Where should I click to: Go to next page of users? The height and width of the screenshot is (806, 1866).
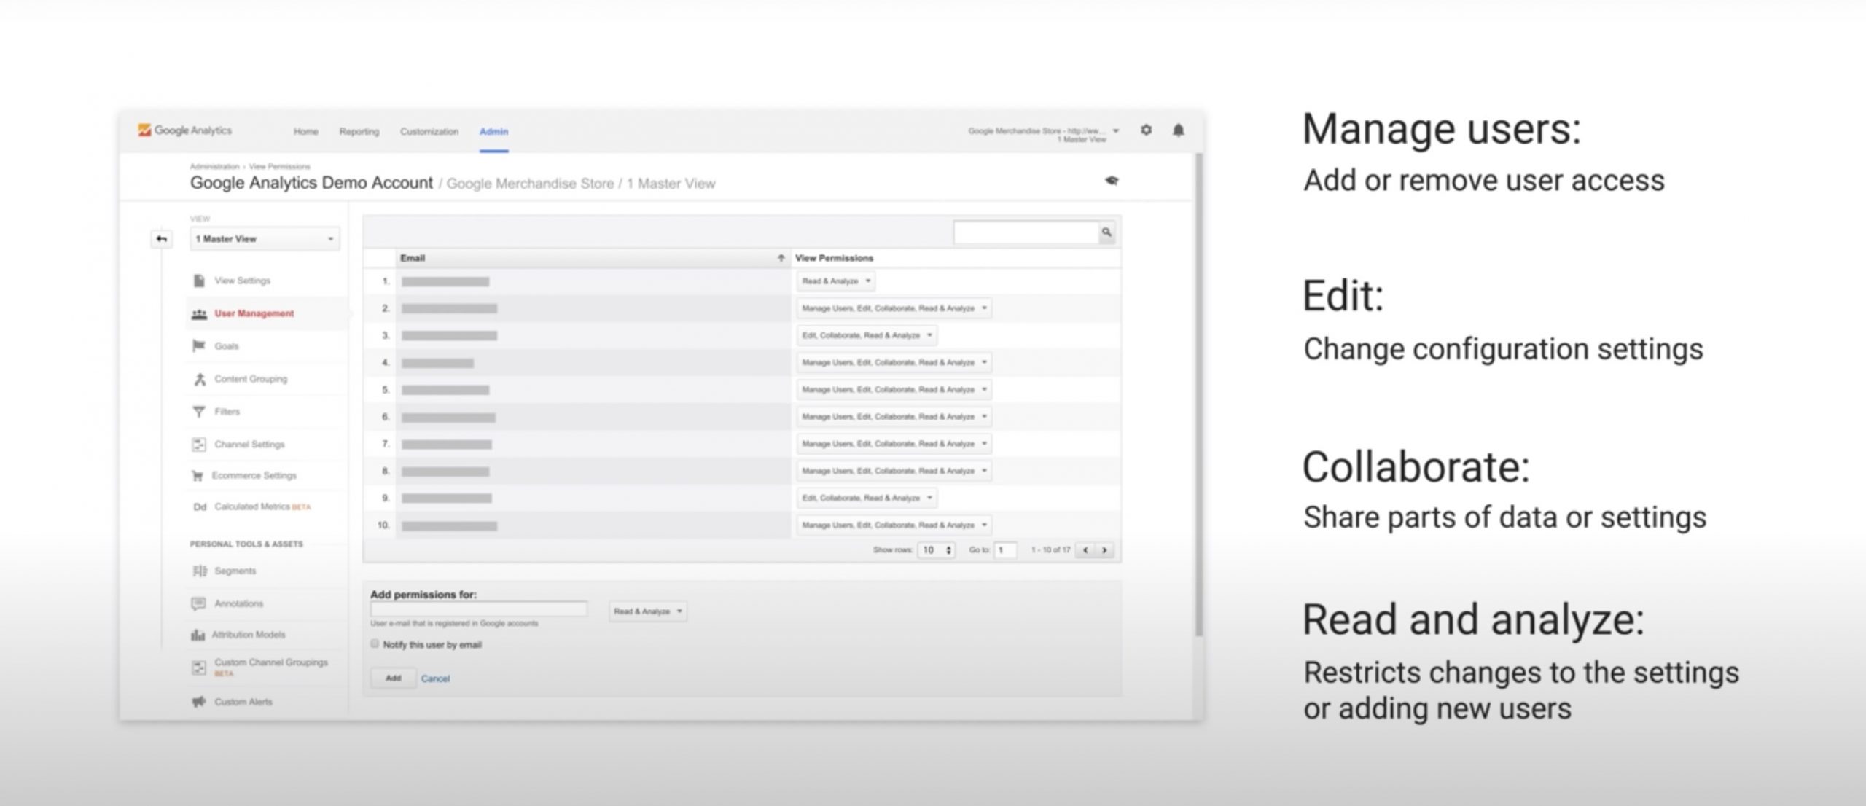[x=1104, y=550]
